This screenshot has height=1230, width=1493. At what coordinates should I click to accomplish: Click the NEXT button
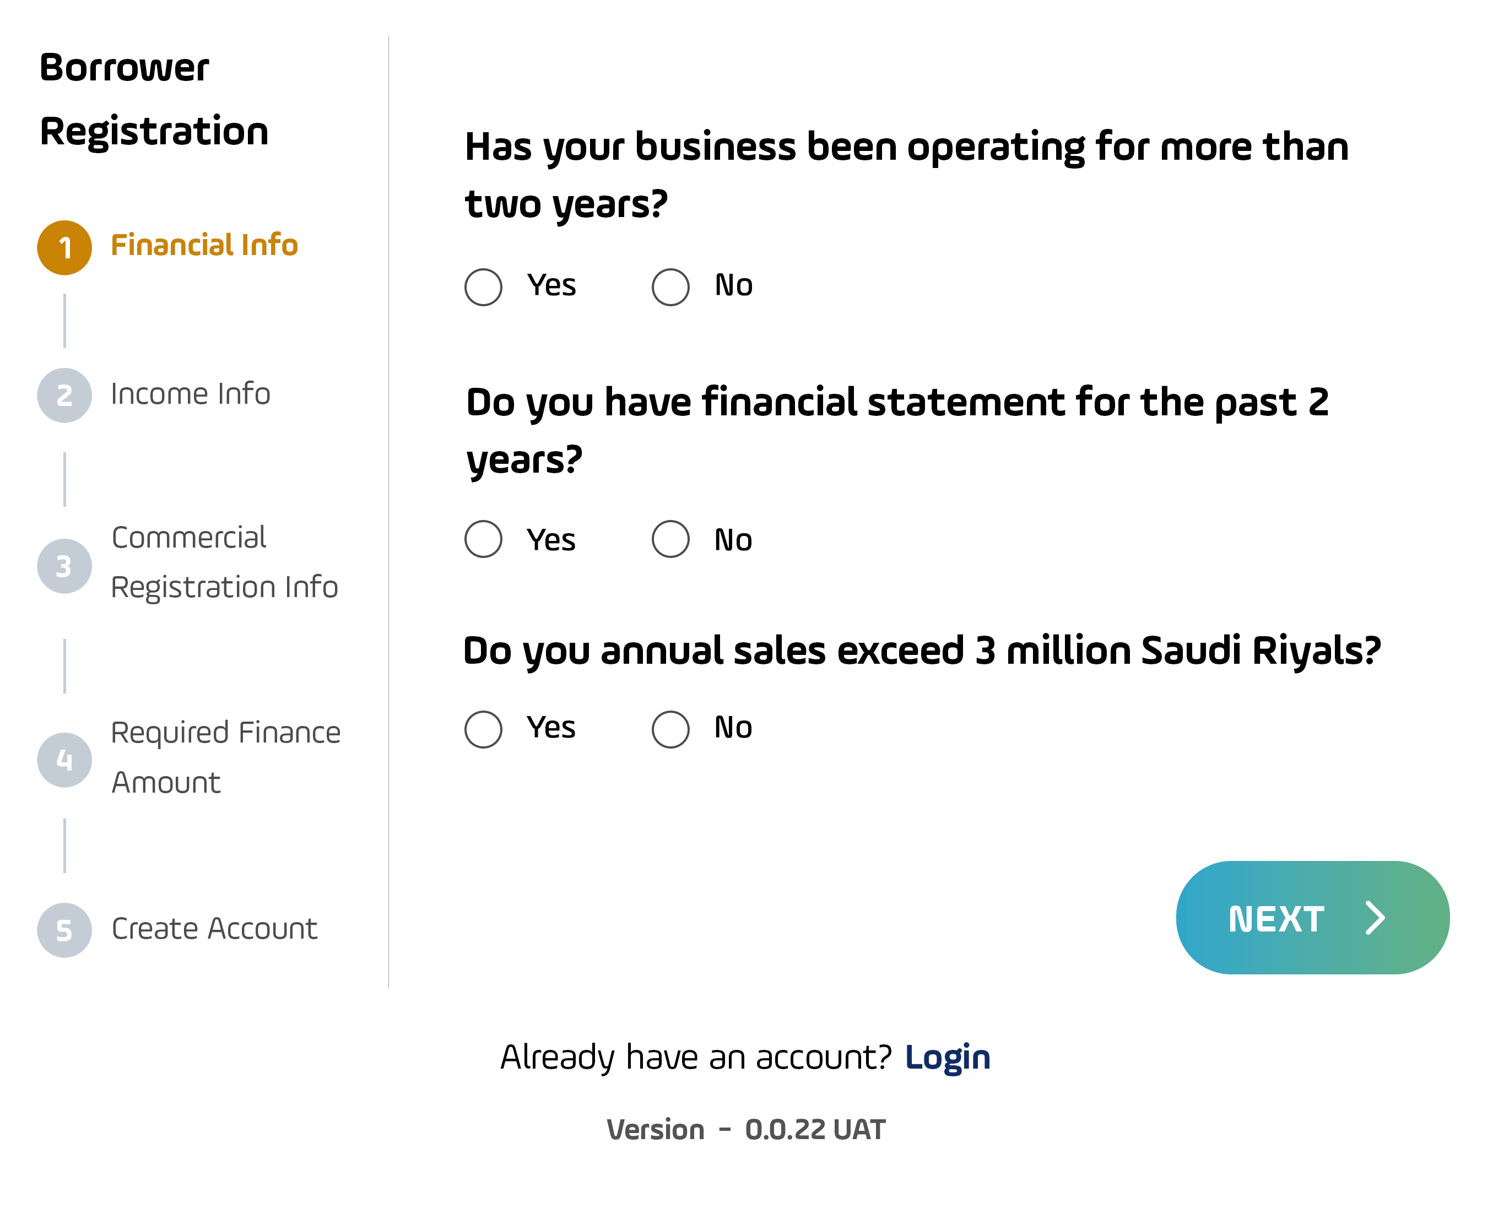(x=1311, y=917)
